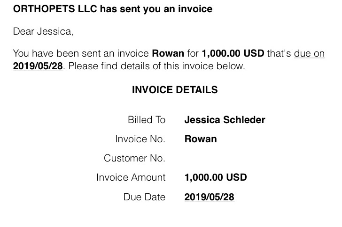Click the word "for" before the paragraph amount
This screenshot has width=342, height=227.
click(x=193, y=53)
